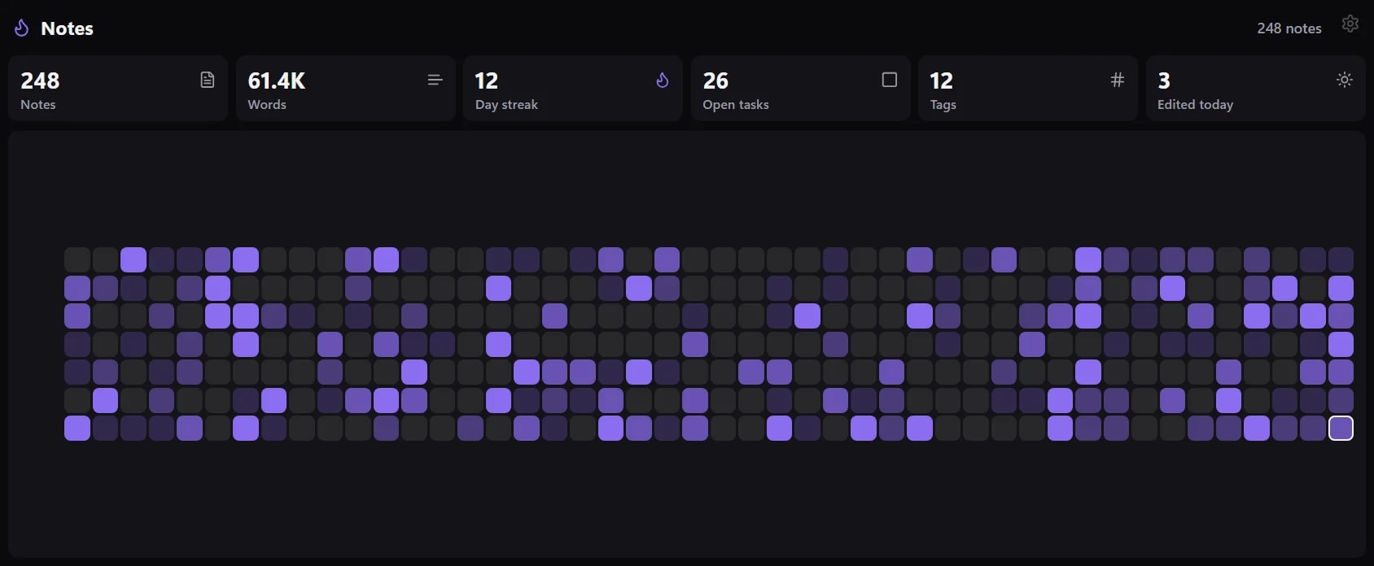1374x566 pixels.
Task: Click the "248" value in the Notes card
Action: pyautogui.click(x=40, y=81)
